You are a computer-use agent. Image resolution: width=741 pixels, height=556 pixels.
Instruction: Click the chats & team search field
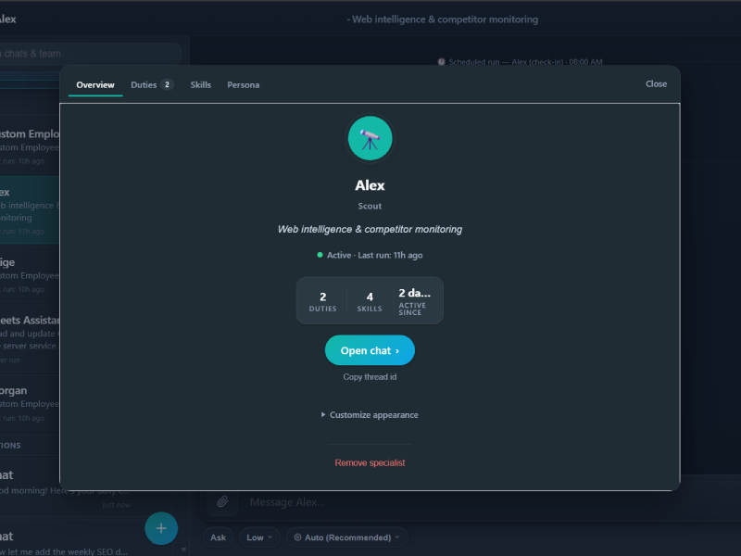(90, 54)
